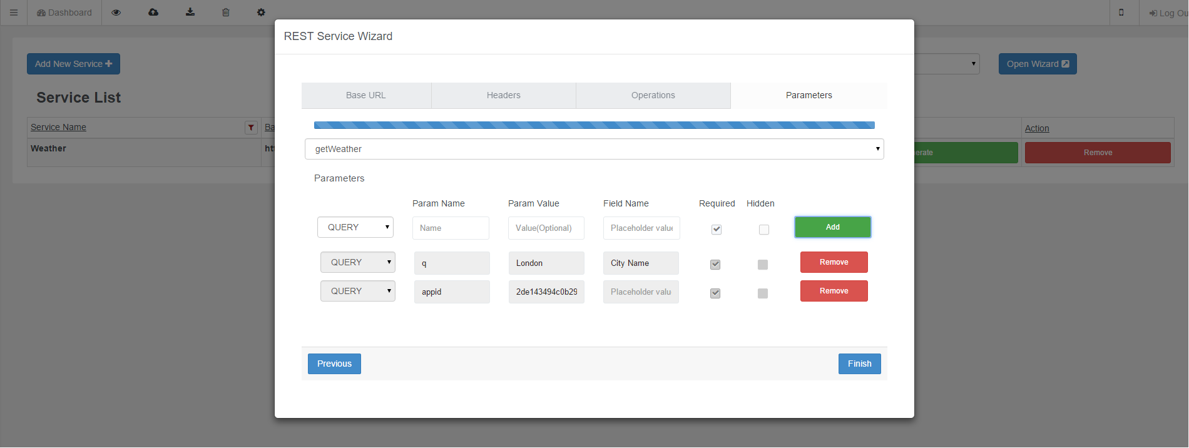Click the Service Name filter icon
Screen dimensions: 1189x448
pos(251,128)
